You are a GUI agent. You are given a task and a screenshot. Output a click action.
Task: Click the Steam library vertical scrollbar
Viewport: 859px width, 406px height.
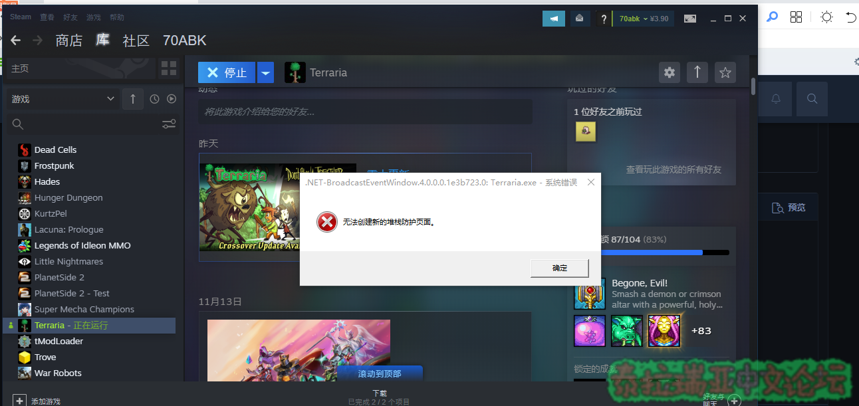point(753,86)
